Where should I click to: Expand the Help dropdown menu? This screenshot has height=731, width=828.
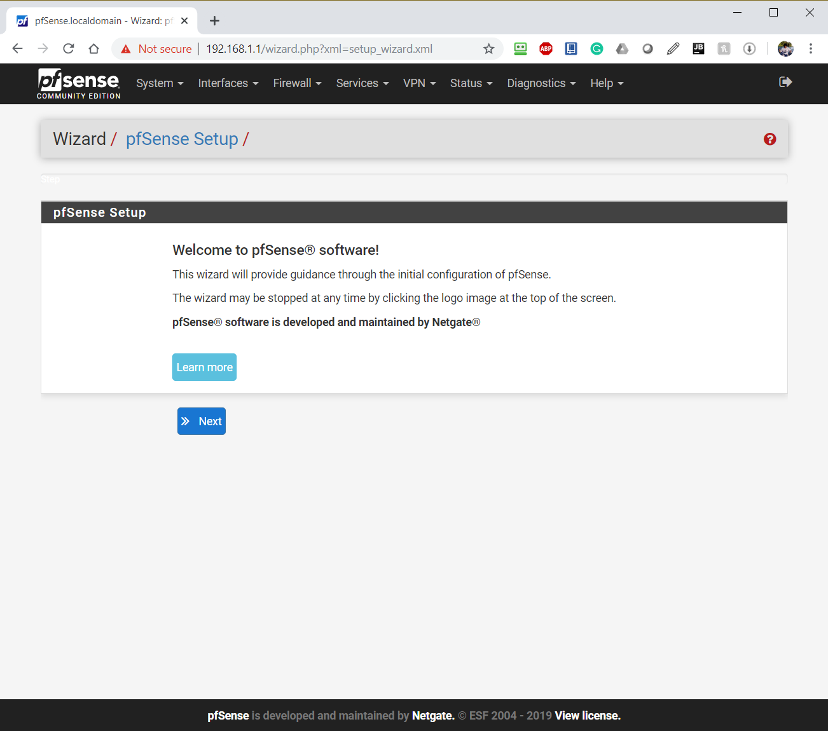607,83
